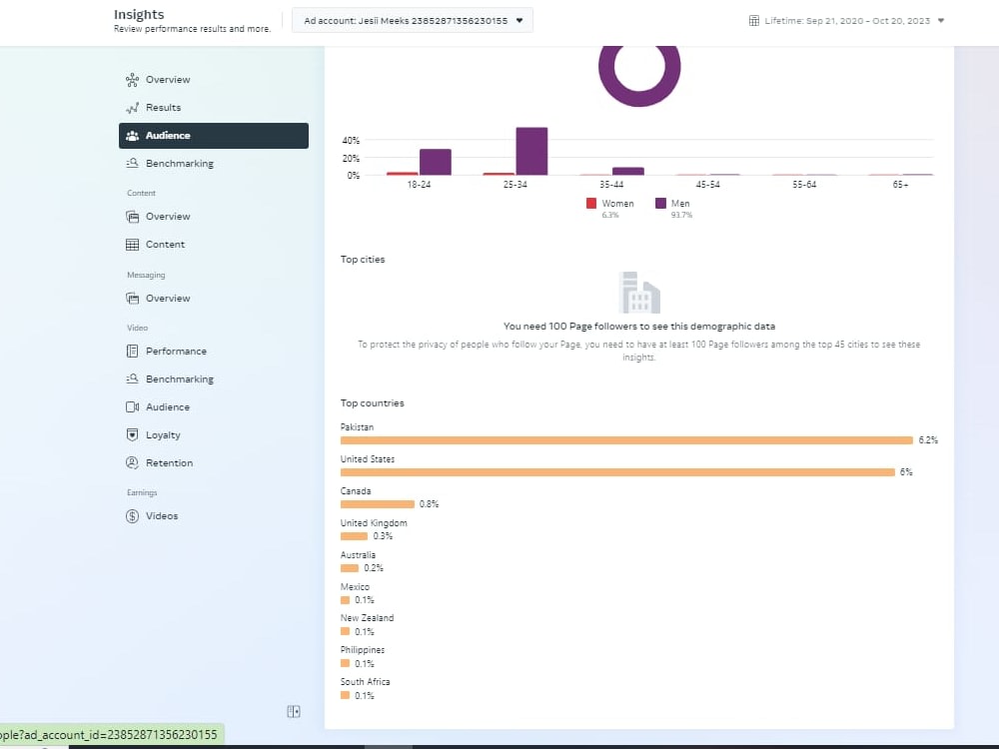The image size is (999, 749).
Task: Click the purple Men legend swatch
Action: [x=660, y=203]
